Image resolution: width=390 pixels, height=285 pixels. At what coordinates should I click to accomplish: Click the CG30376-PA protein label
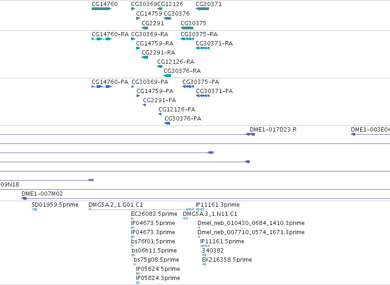tap(183, 119)
